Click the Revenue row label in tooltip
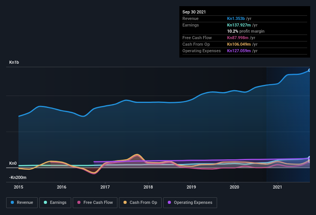The height and width of the screenshot is (215, 316). (x=191, y=18)
